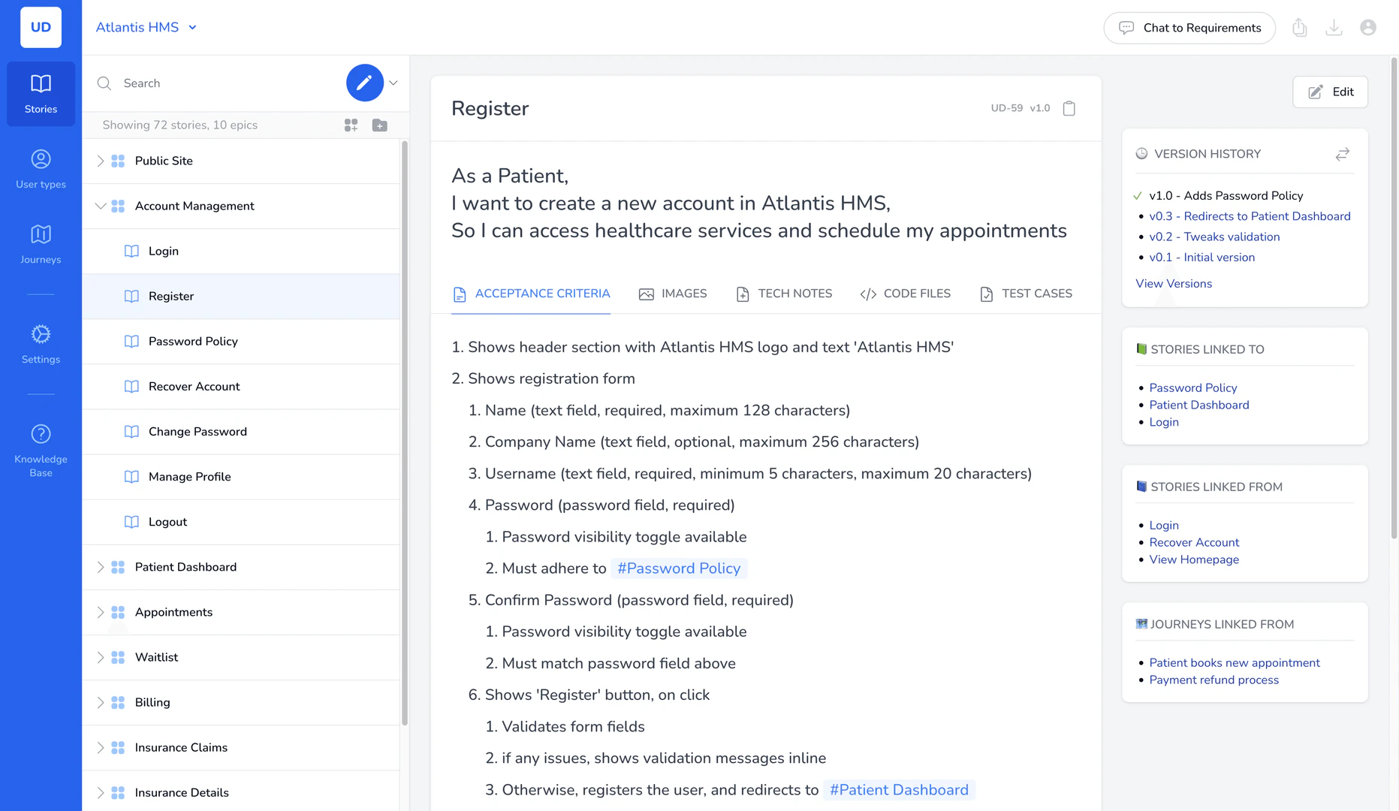Image resolution: width=1399 pixels, height=811 pixels.
Task: Open the Journeys section in the sidebar
Action: click(41, 243)
